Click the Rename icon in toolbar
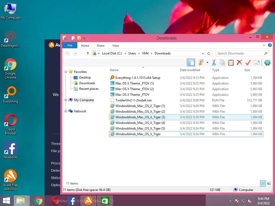This screenshot has height=206, width=275. point(256,62)
